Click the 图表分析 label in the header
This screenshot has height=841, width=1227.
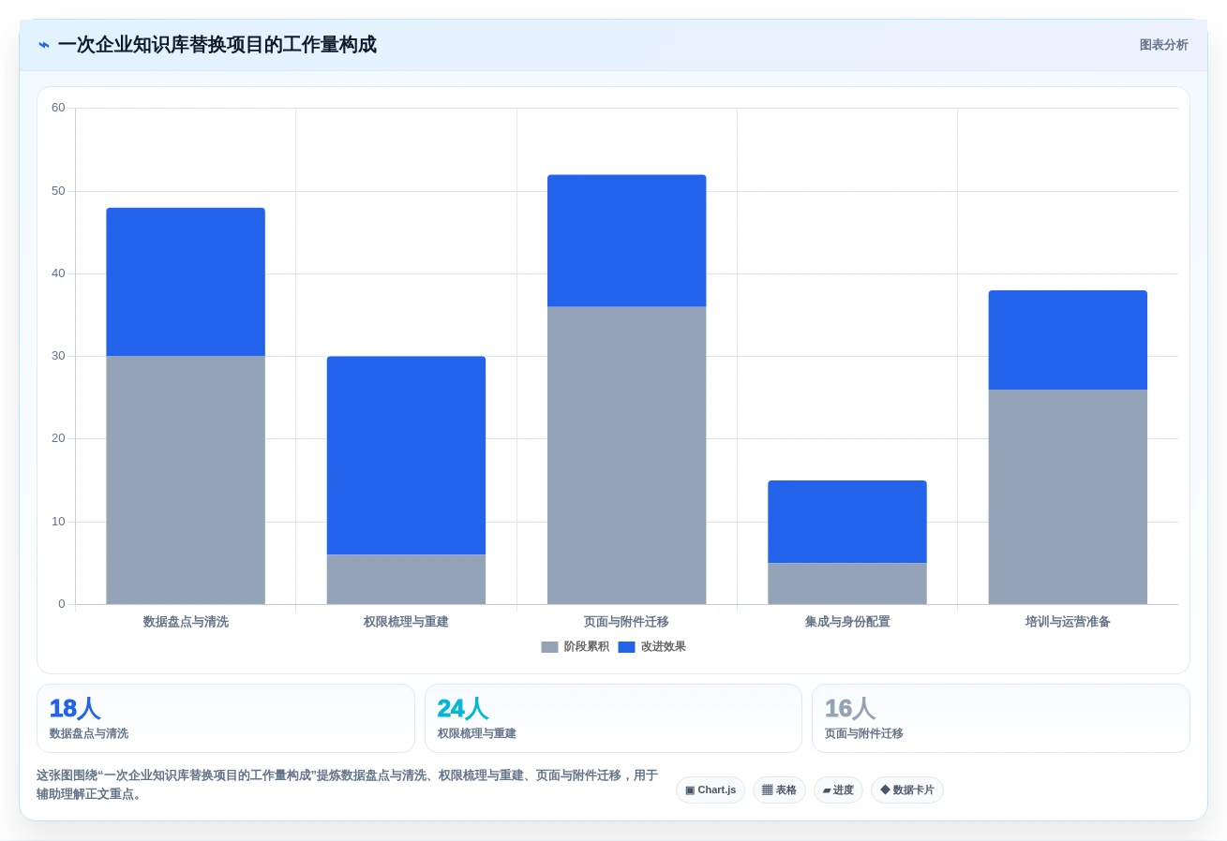1163,45
